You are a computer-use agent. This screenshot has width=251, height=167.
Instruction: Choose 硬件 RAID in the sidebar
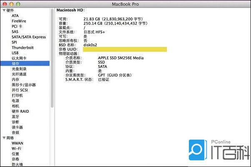point(20,111)
